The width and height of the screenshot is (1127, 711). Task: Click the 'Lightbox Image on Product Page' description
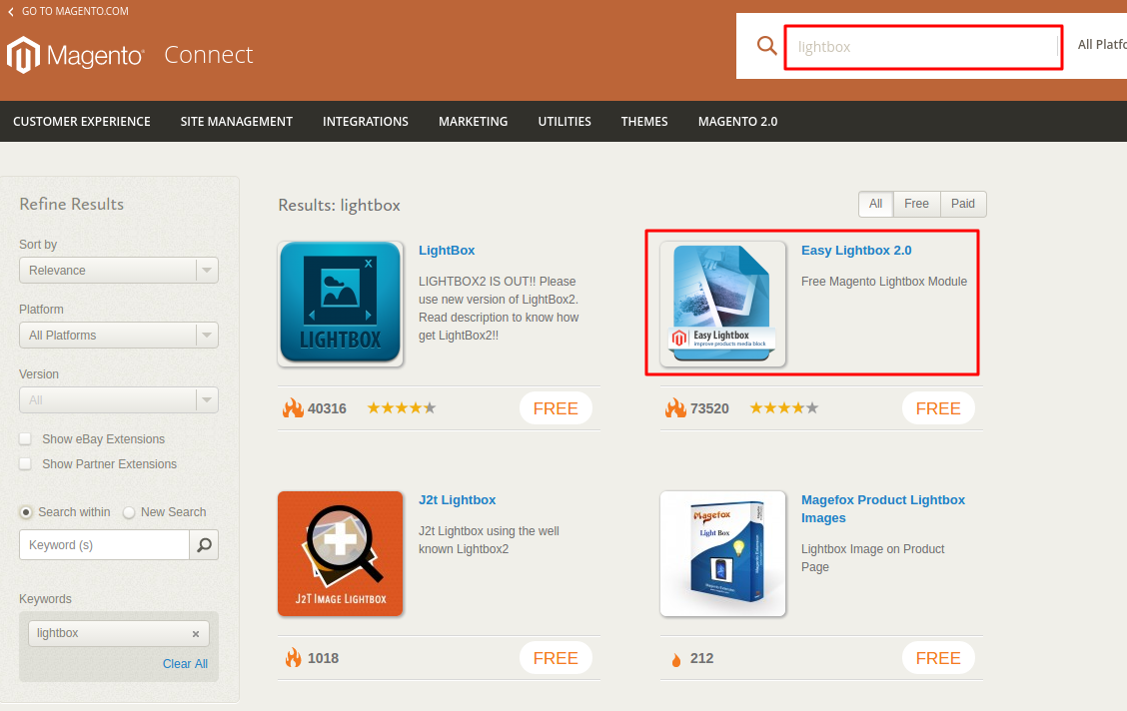(872, 558)
